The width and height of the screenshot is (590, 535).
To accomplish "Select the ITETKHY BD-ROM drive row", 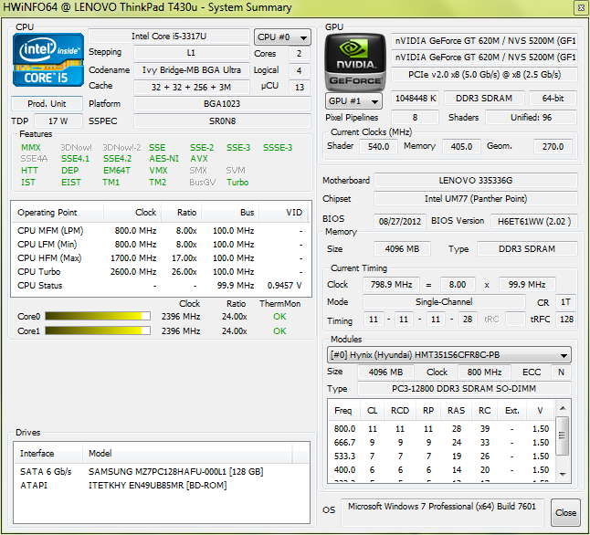I will coord(142,484).
